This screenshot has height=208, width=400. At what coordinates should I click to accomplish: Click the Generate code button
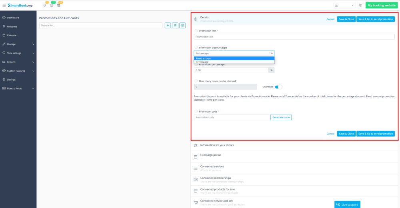click(x=281, y=117)
